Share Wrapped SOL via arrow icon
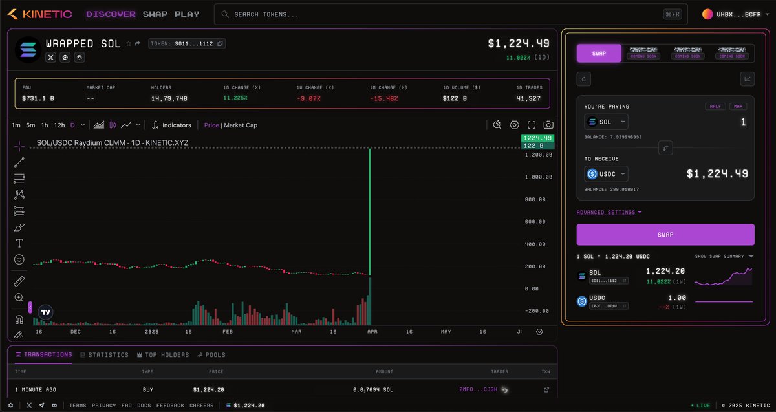The width and height of the screenshot is (776, 412). coord(137,44)
